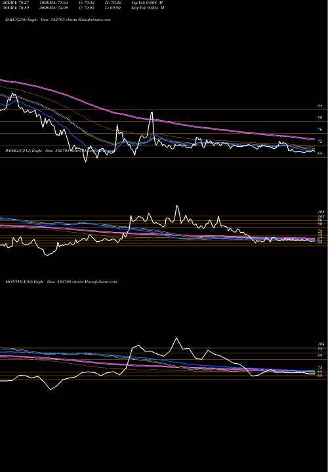This screenshot has height=472, width=328.
Task: Click the 98 price label on monthly chart
Action: (x=320, y=349)
